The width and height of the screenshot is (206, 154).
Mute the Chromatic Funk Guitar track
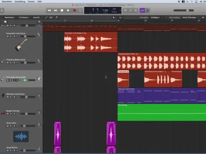8,36
